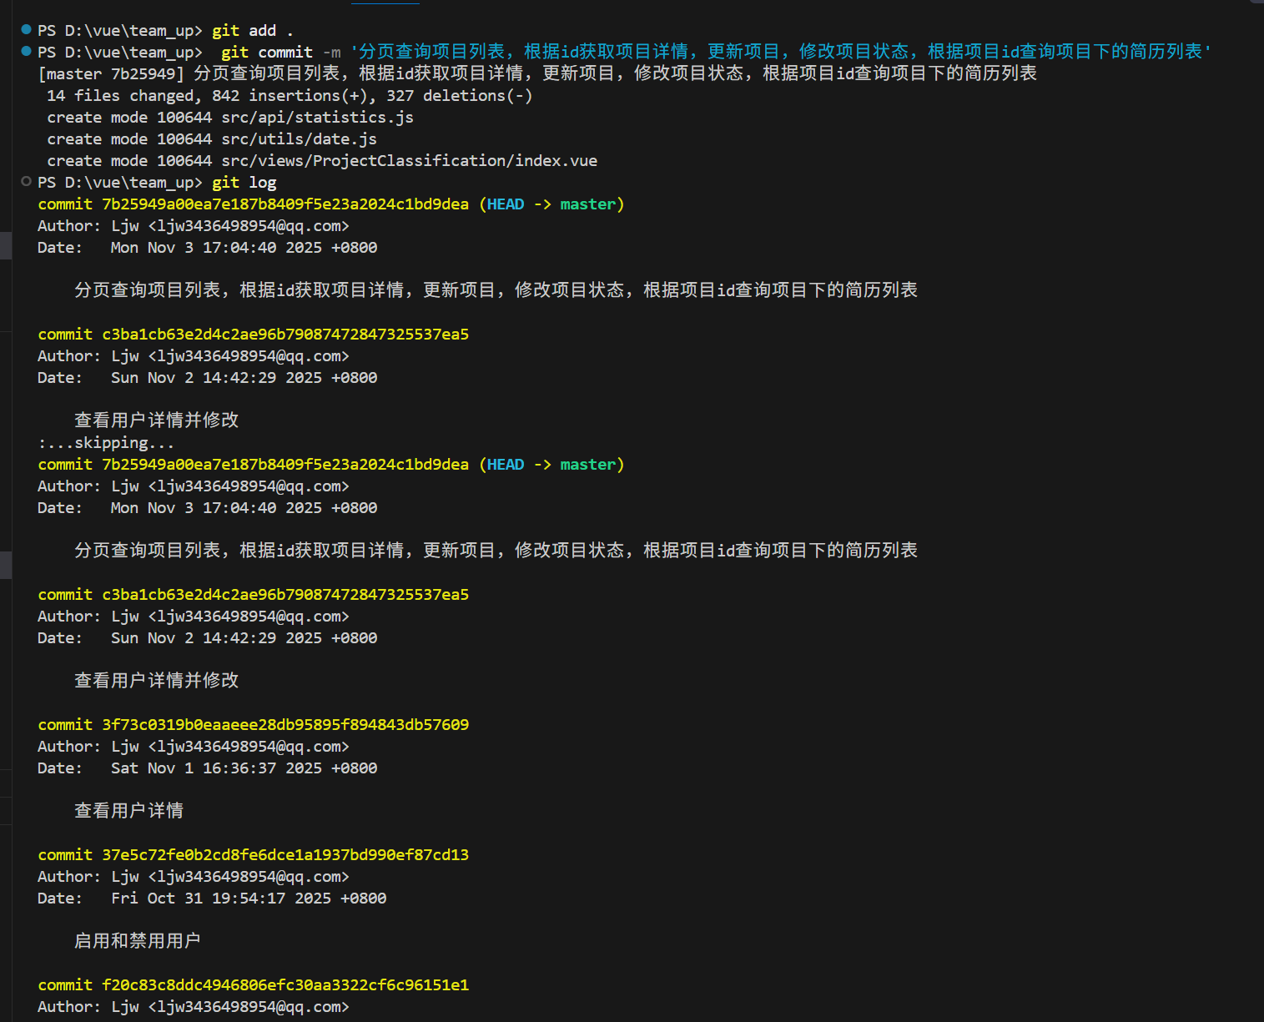1264x1022 pixels.
Task: Click the quoted commit message after 'git commit -m'
Action: 781,52
